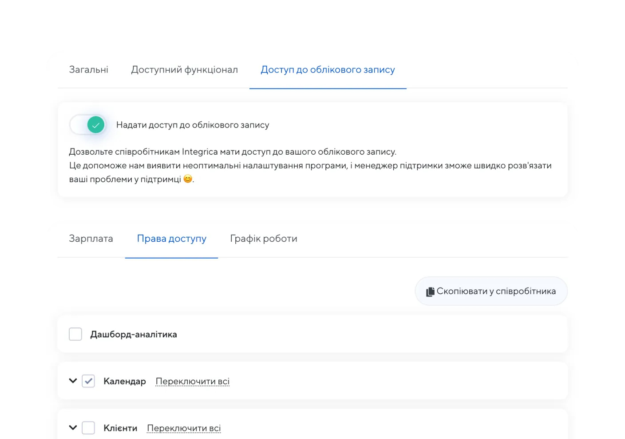Switch to Доступний функціонал tab
Image resolution: width=625 pixels, height=439 pixels.
click(x=184, y=70)
